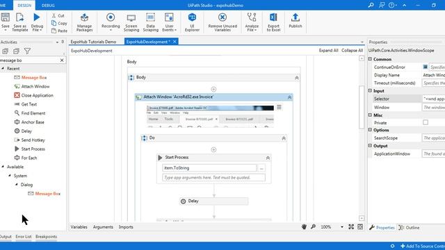The height and width of the screenshot is (250, 445).
Task: Open the zoom percentage dropdown
Action: [x=341, y=227]
